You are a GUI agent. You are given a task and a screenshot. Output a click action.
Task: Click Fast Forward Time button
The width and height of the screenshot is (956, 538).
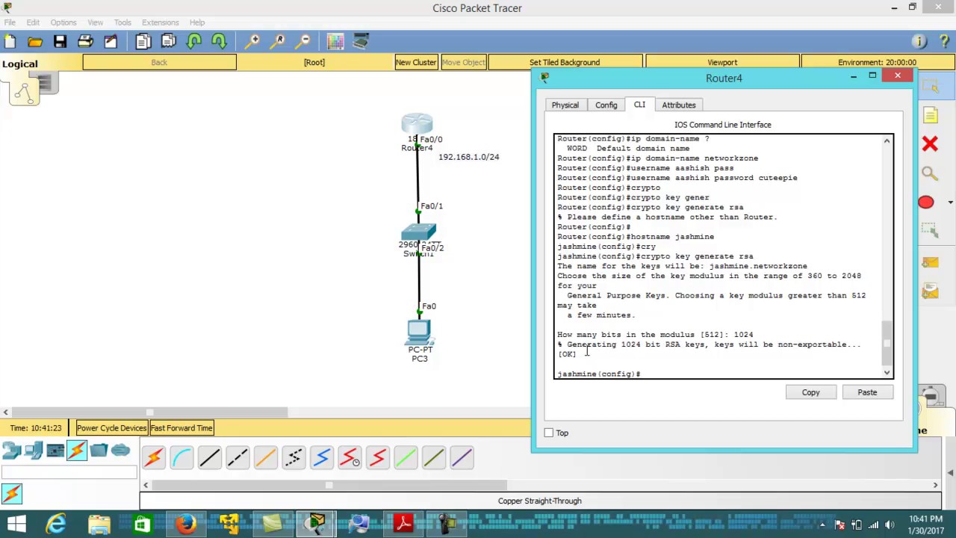tap(181, 428)
